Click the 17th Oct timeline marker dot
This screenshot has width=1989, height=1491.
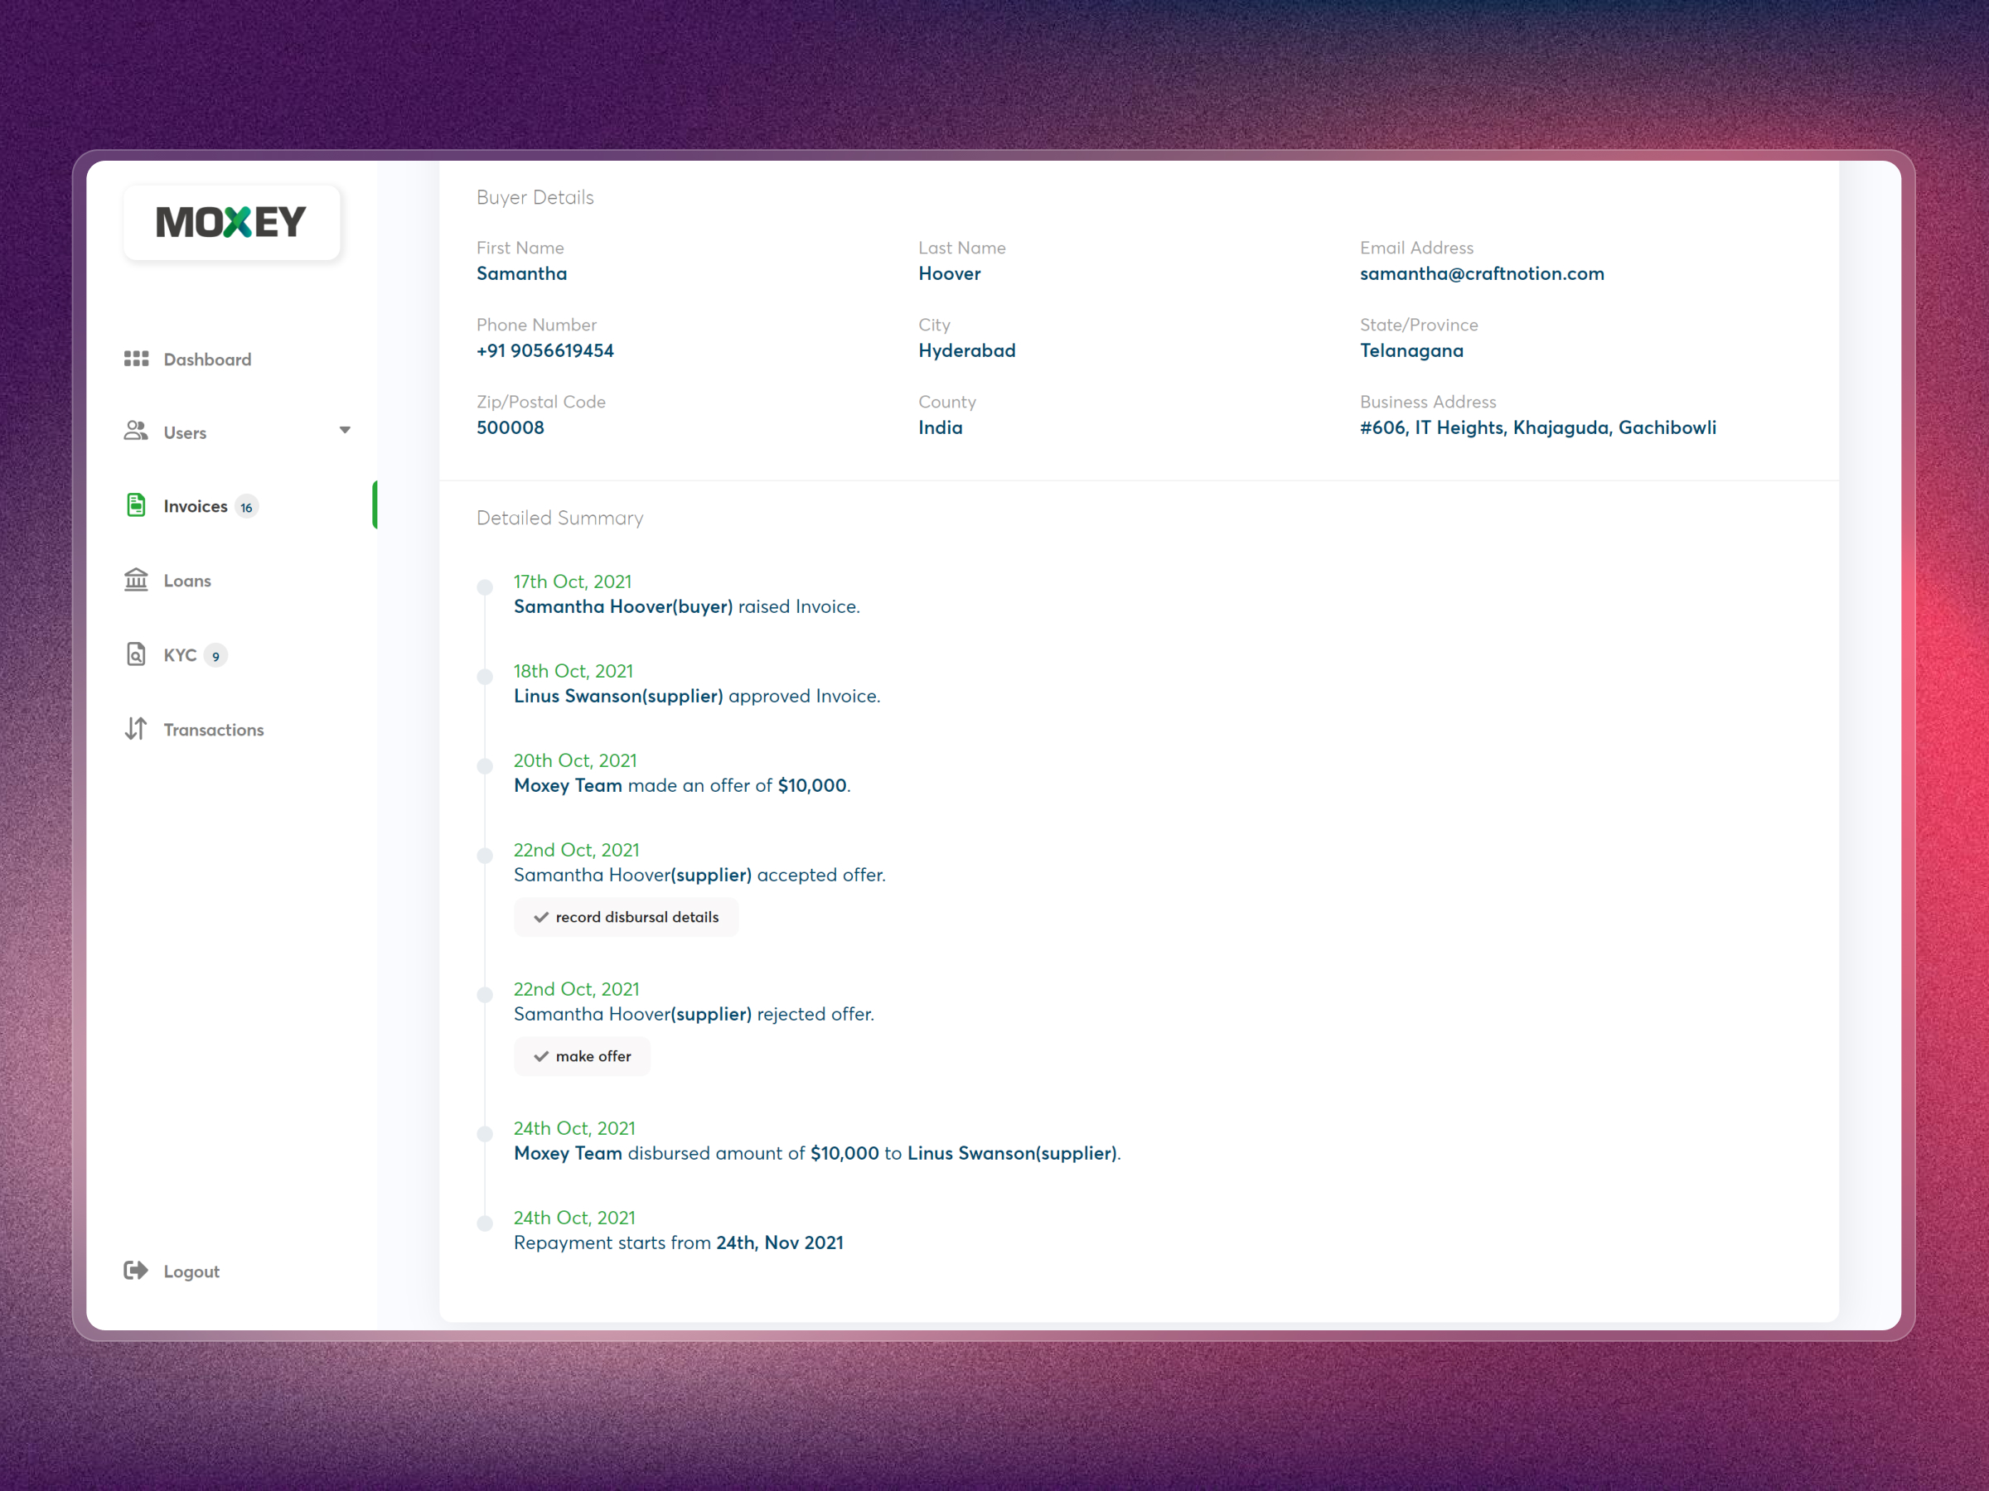tap(486, 586)
